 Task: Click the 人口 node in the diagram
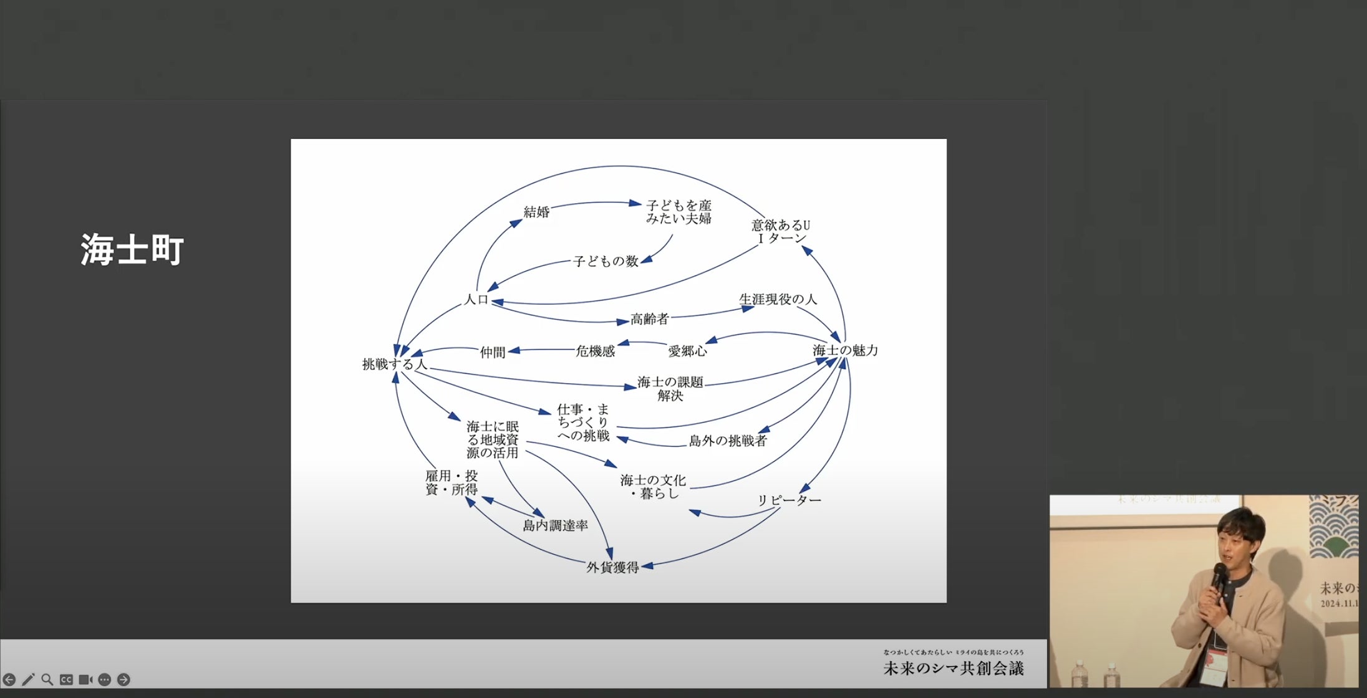(x=476, y=299)
